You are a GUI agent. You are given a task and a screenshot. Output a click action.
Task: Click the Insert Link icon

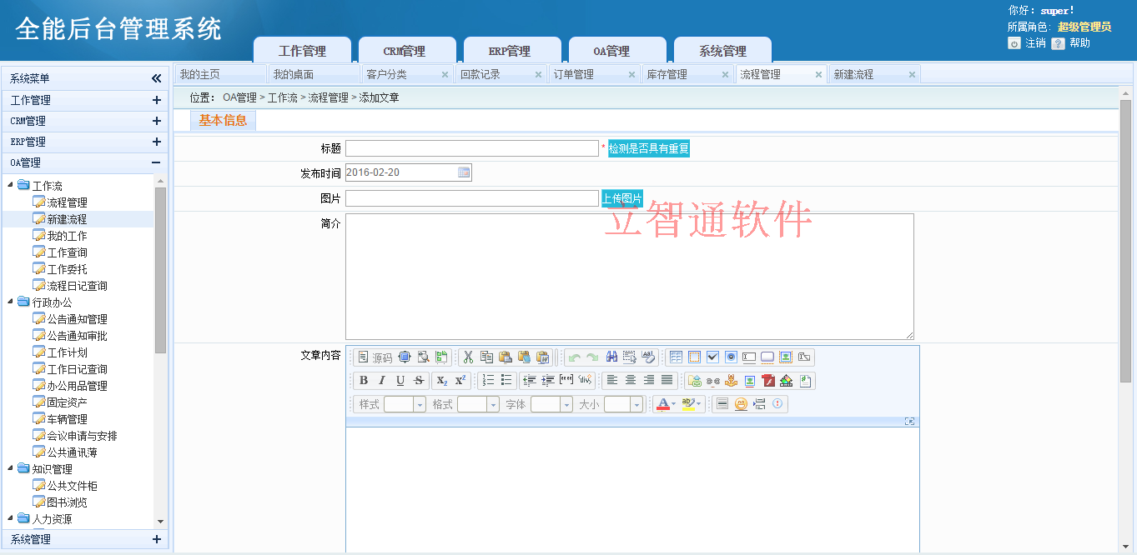tap(694, 381)
